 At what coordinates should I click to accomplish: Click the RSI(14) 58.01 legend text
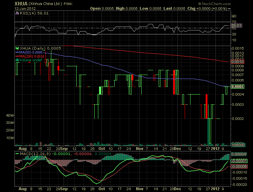click(34, 13)
